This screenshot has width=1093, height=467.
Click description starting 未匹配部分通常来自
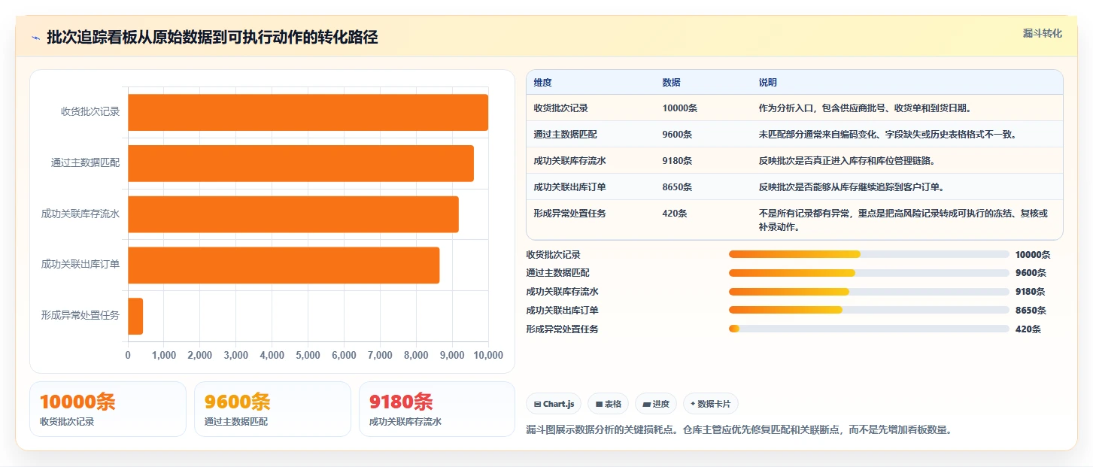coord(888,135)
